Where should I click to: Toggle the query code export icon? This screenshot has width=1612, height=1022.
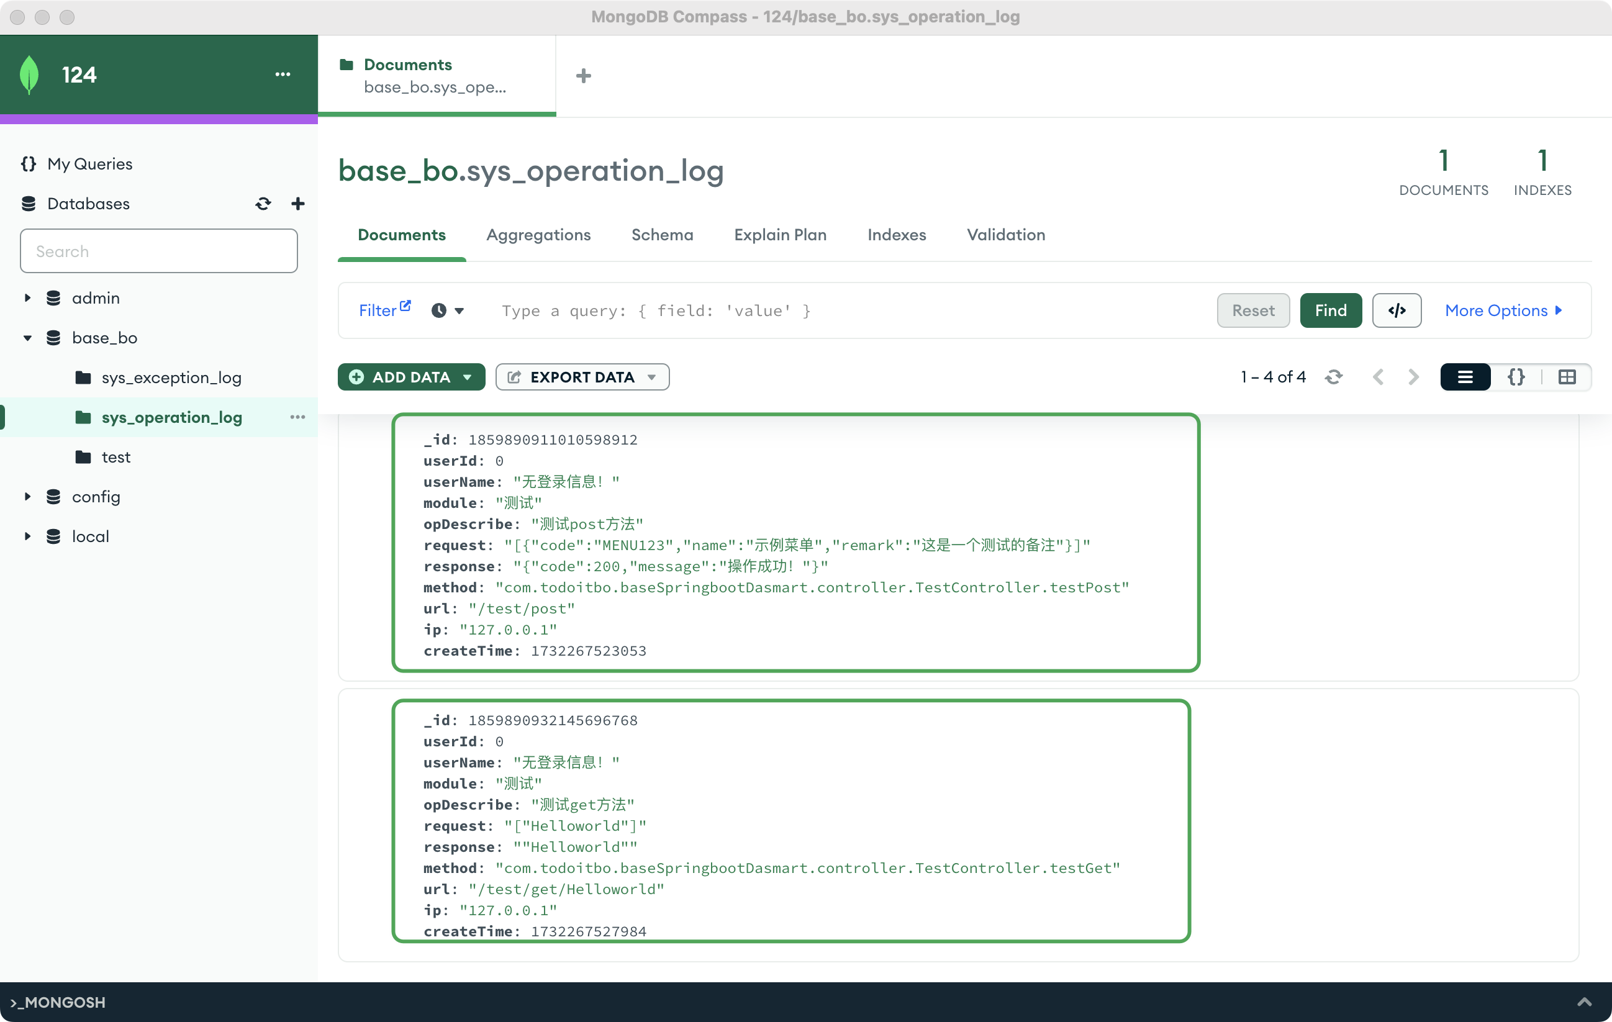tap(1397, 310)
